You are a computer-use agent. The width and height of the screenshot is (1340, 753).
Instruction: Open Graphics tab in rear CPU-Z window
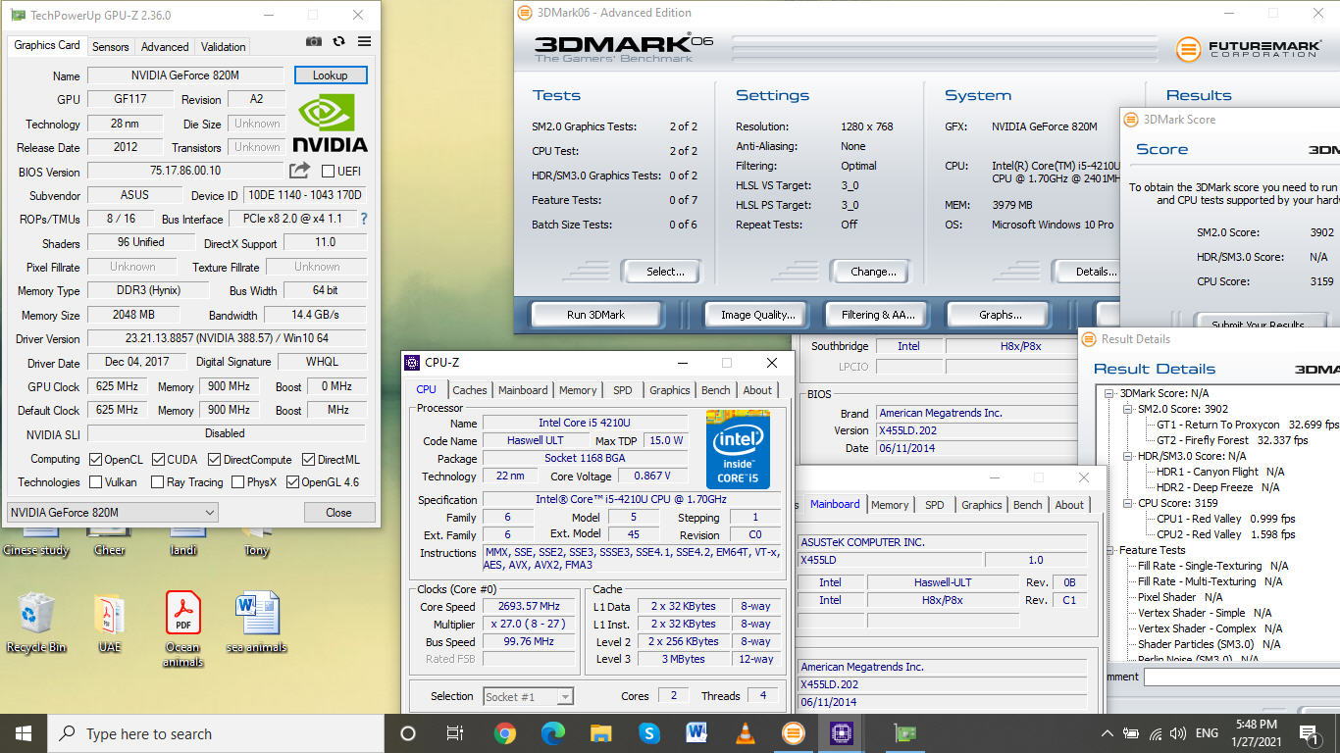click(982, 505)
